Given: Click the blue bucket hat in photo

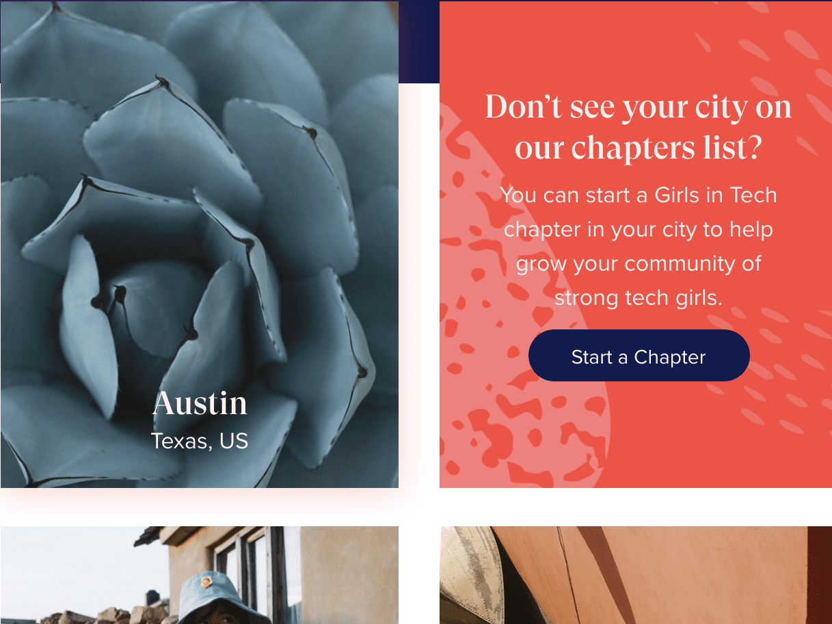Looking at the screenshot, I should [x=220, y=598].
